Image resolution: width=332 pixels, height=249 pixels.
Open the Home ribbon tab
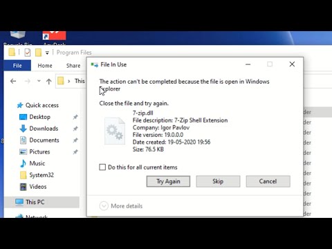[x=45, y=66]
